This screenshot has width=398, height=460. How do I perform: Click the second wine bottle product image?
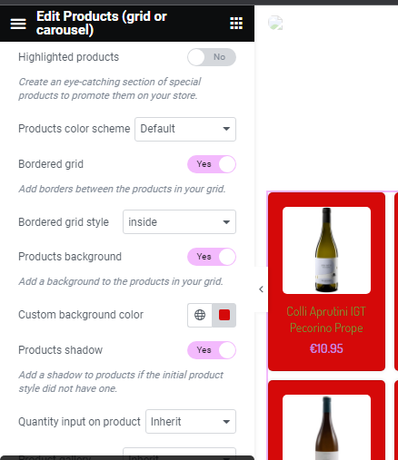326,427
